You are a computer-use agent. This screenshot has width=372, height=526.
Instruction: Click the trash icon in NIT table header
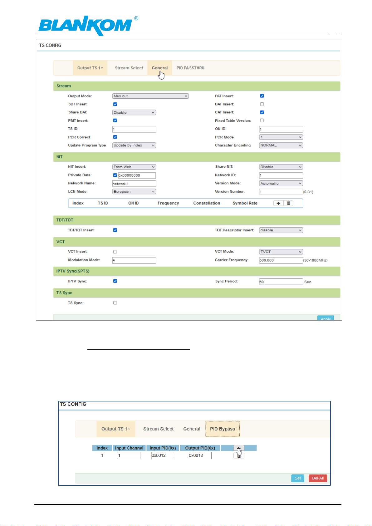[289, 203]
